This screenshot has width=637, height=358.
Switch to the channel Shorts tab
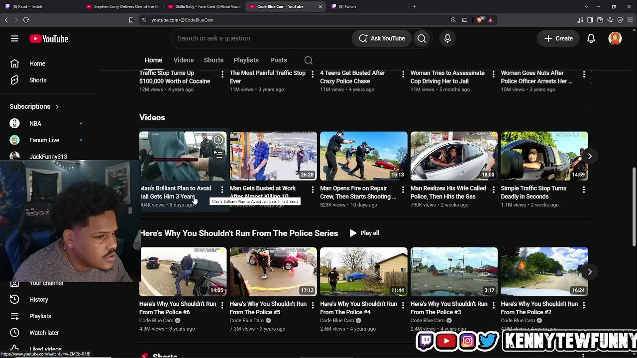213,60
